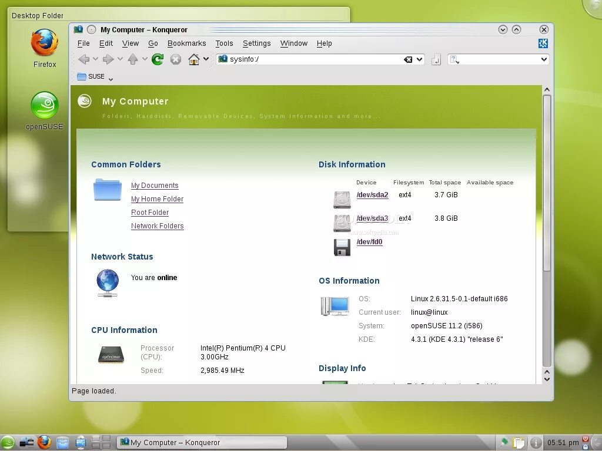This screenshot has width=602, height=451.
Task: Launch Firefox from the bottom panel
Action: click(44, 443)
